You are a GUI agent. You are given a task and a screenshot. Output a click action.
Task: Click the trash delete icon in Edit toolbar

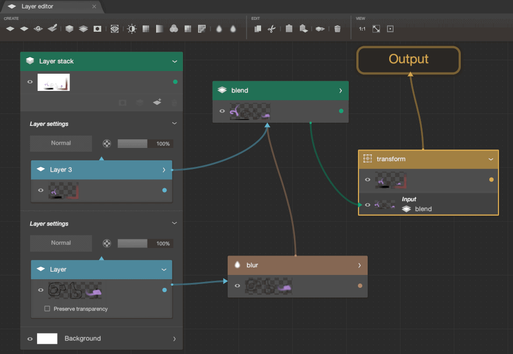click(x=338, y=29)
